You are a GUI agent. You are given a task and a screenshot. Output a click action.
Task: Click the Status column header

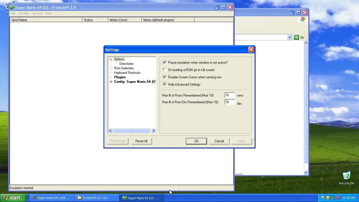coord(95,20)
